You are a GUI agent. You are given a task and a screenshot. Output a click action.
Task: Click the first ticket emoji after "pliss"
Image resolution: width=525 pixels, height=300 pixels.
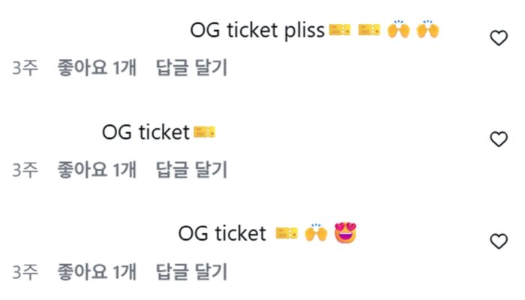tap(340, 31)
